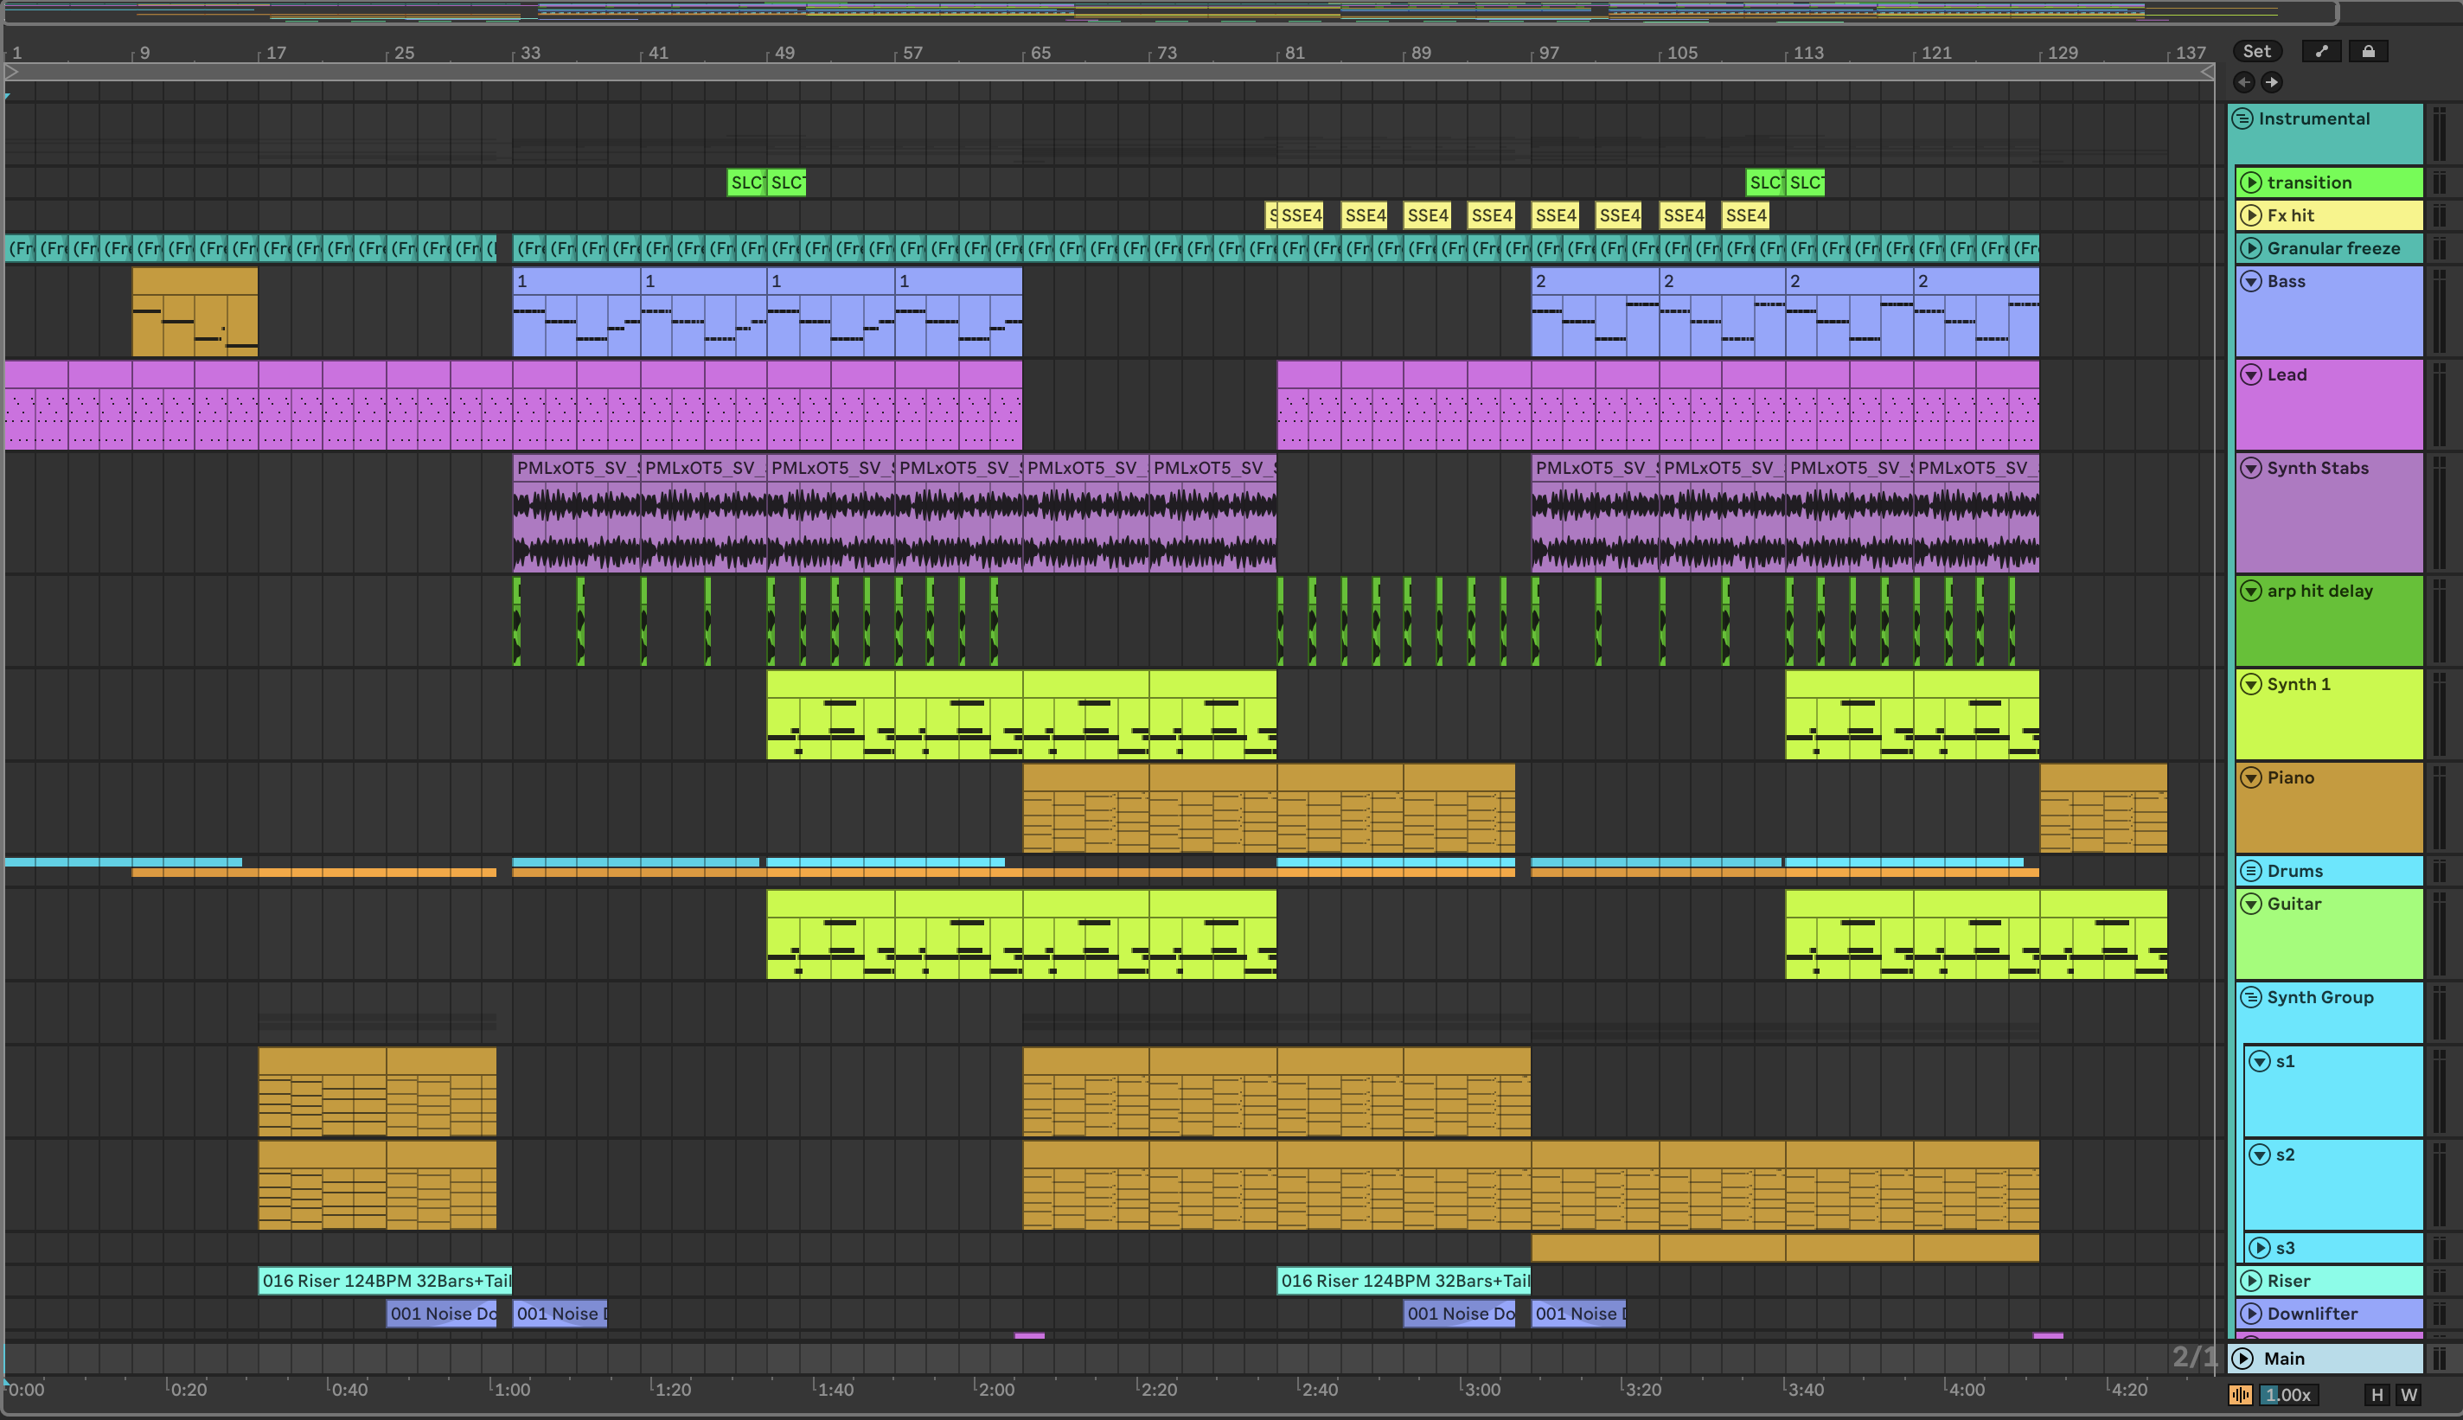Unfold the transition track
This screenshot has width=2463, height=1420.
coord(2250,182)
